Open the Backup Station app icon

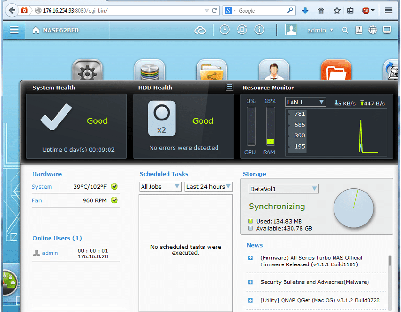(391, 70)
